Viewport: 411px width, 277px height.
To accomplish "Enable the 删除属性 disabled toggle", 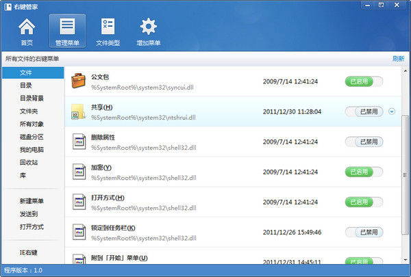I will (363, 142).
